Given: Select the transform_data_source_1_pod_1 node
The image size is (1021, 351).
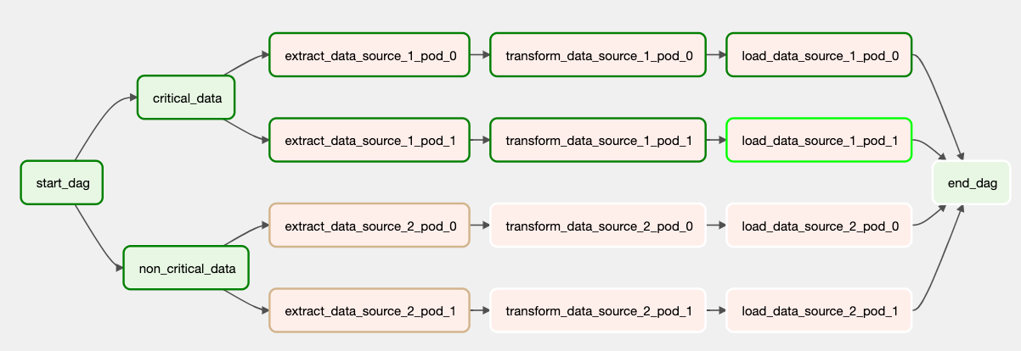Looking at the screenshot, I should tap(598, 140).
